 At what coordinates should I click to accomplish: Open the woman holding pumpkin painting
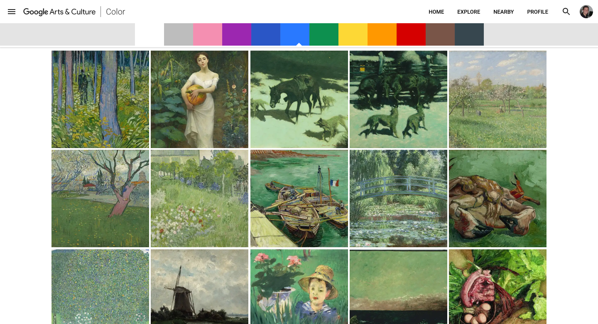point(199,99)
